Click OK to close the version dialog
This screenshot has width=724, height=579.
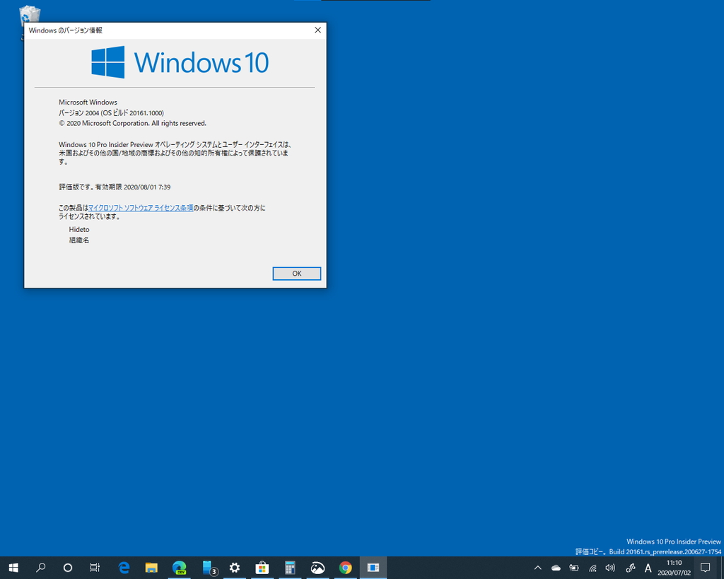296,274
